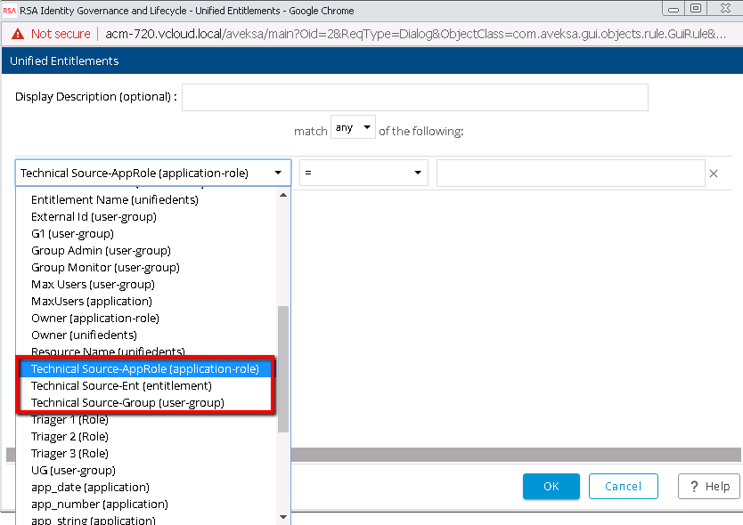Click the condition value input field
Image resolution: width=743 pixels, height=525 pixels.
tap(570, 174)
